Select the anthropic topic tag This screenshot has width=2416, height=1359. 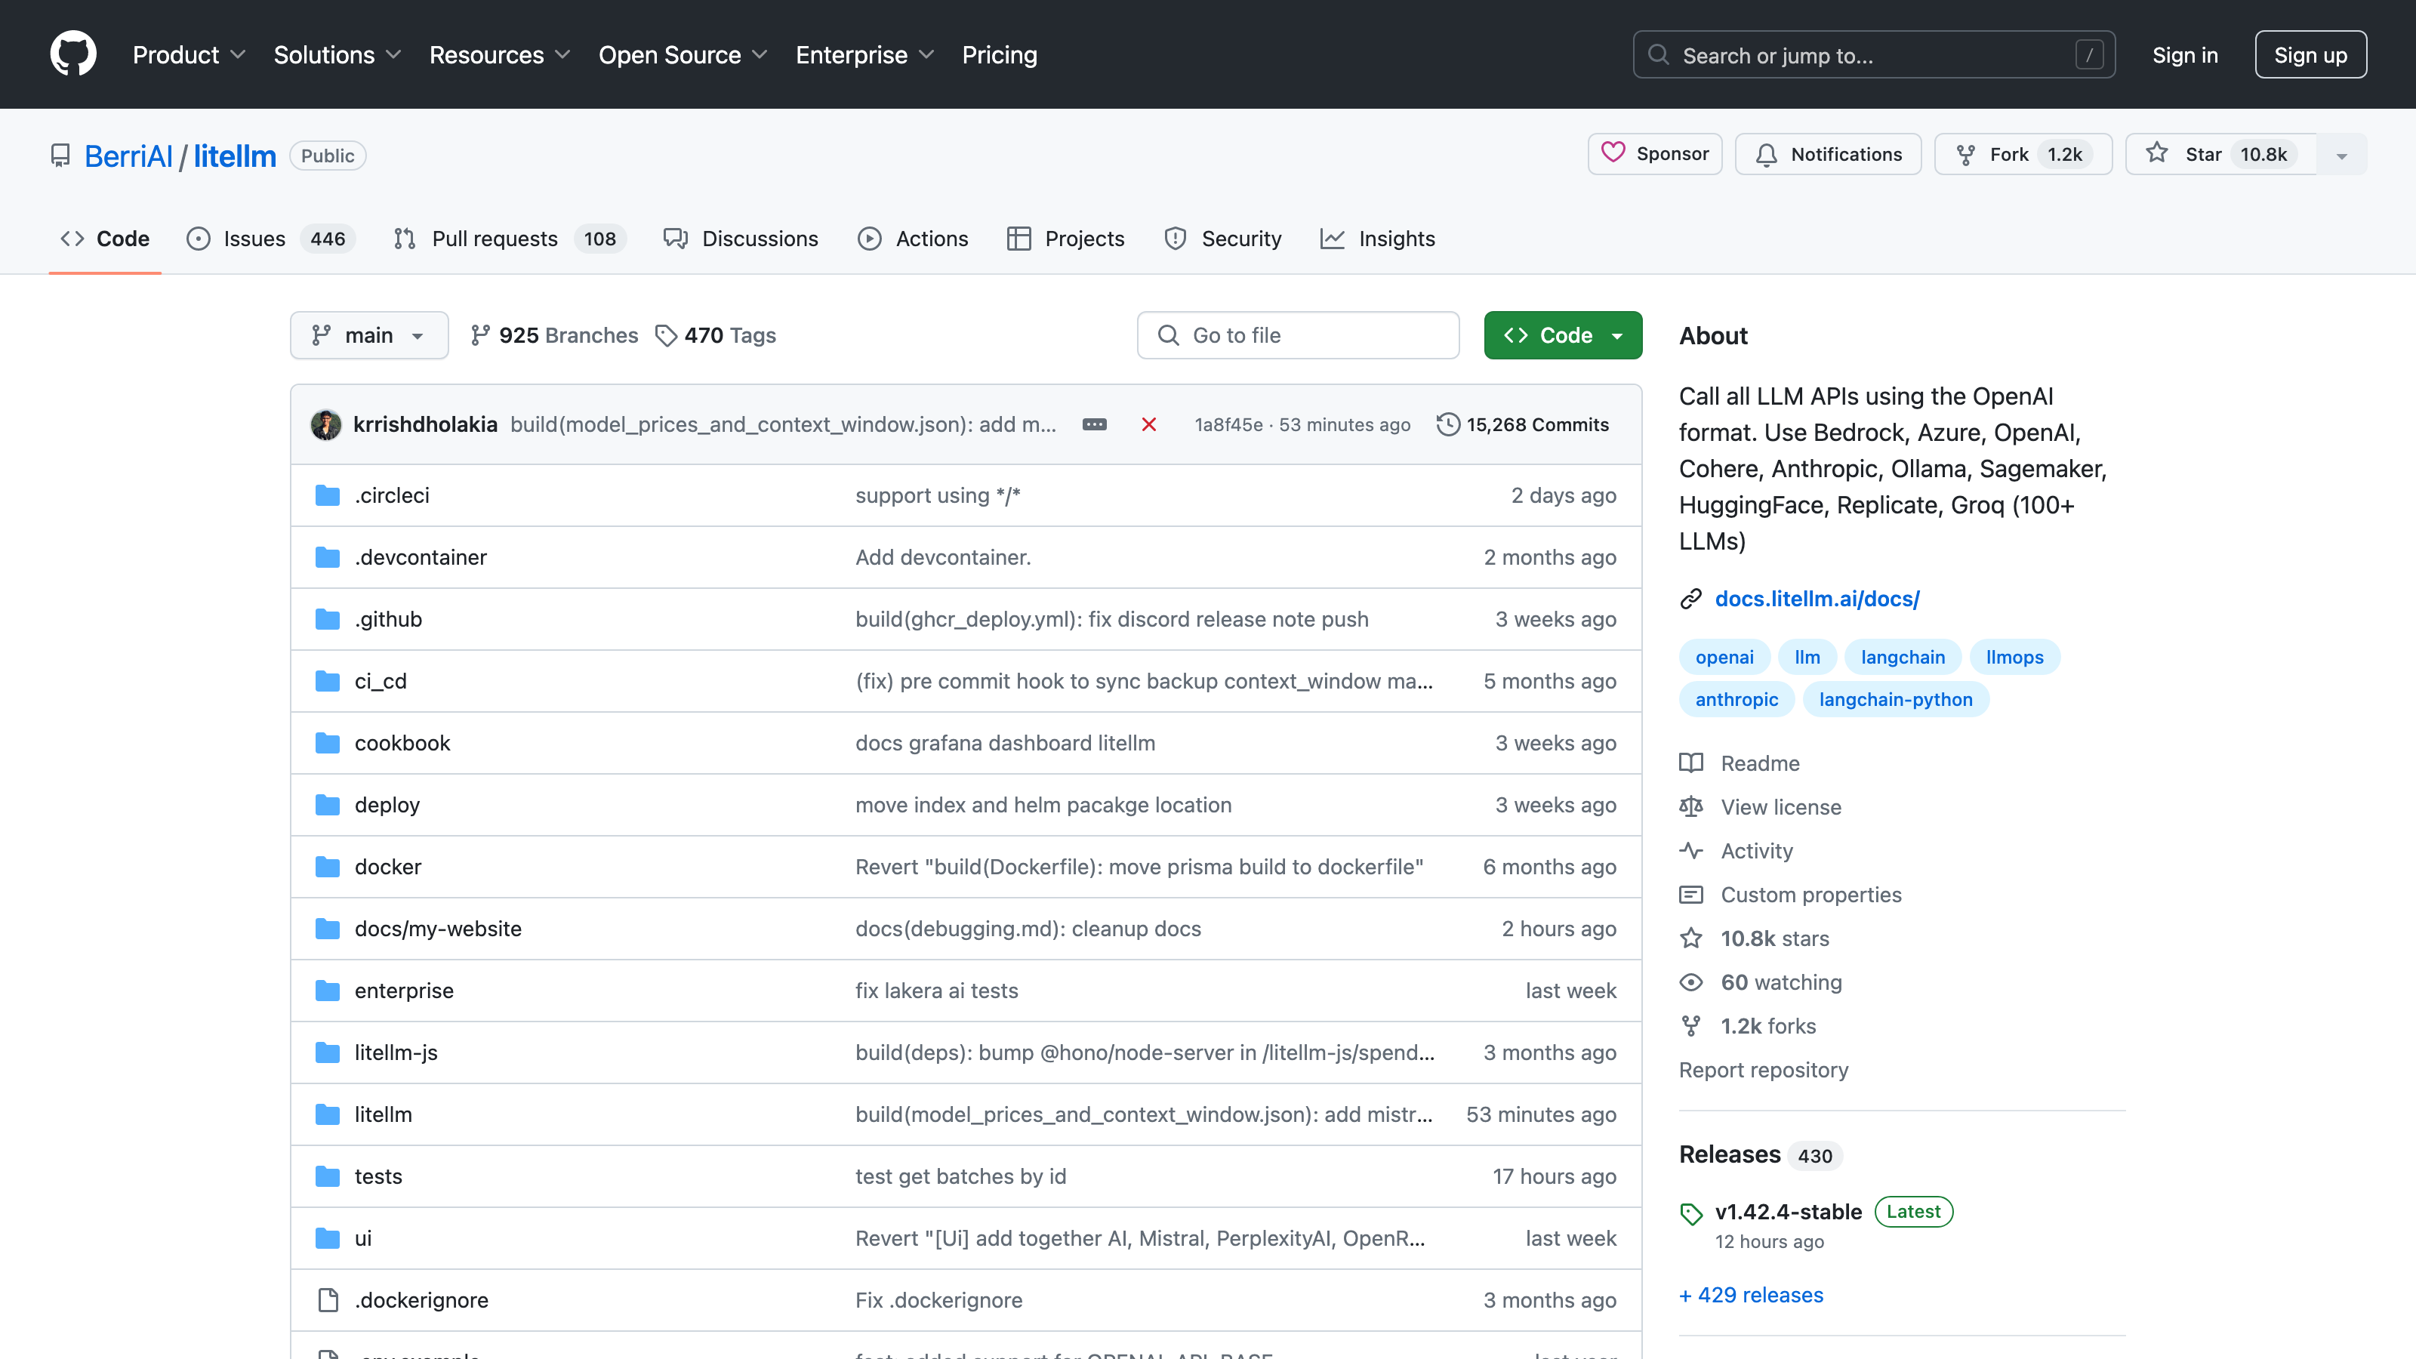click(1736, 698)
